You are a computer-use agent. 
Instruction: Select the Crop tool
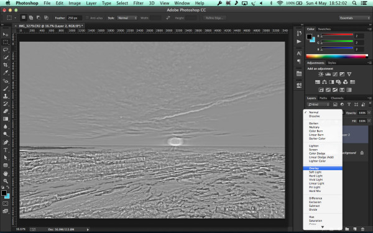pos(6,65)
